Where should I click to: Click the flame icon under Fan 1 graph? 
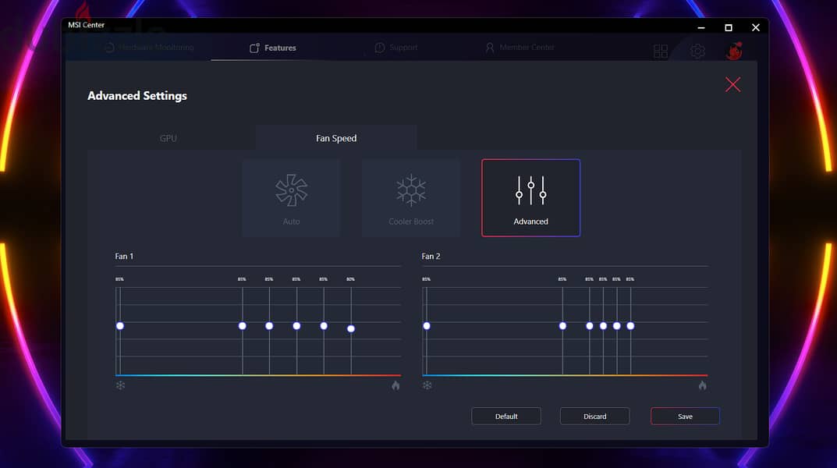coord(395,385)
